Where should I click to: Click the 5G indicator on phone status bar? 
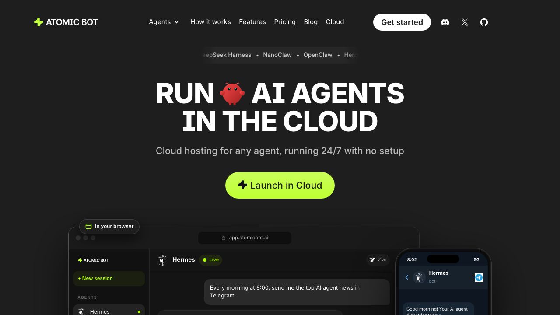476,259
